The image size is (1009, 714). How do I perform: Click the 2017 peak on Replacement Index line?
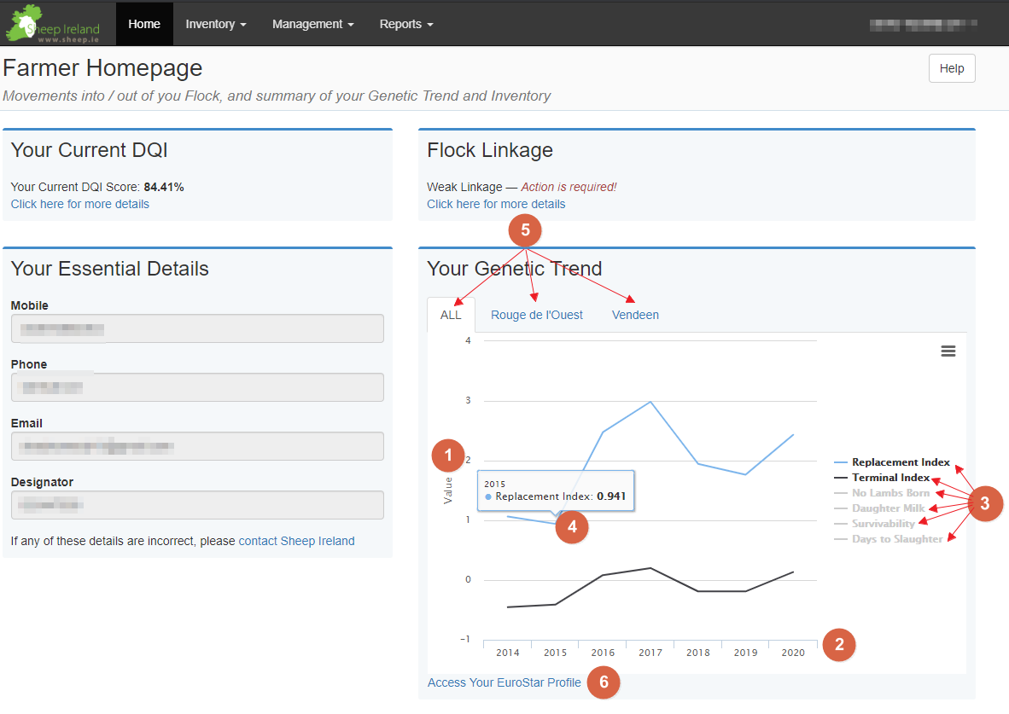click(x=650, y=402)
